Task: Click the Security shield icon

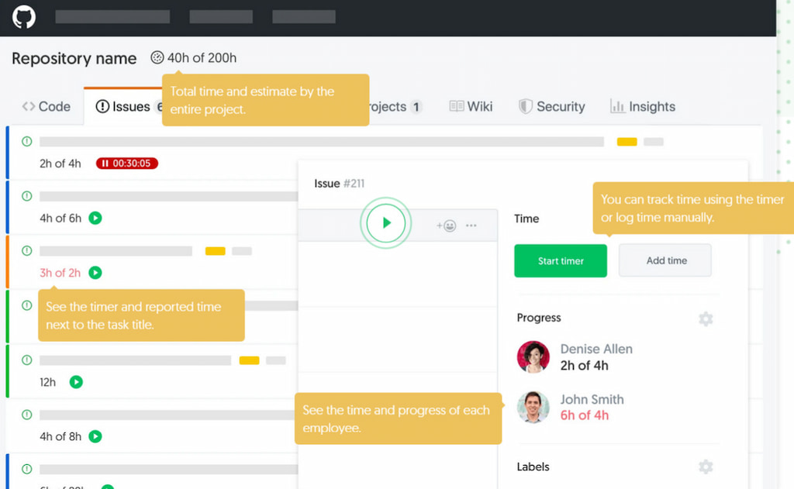Action: [x=526, y=106]
